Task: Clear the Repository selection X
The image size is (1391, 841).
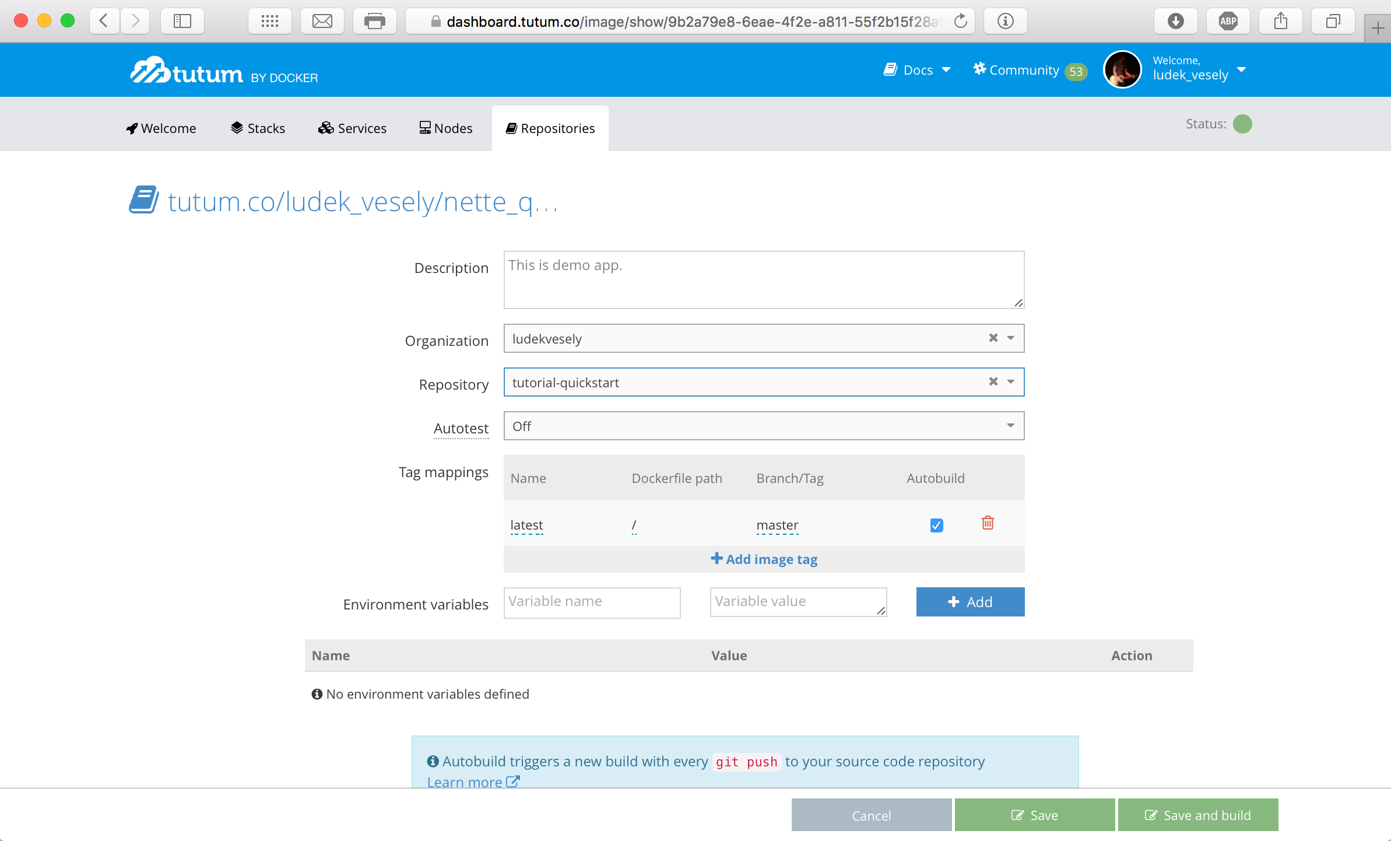Action: click(x=993, y=381)
